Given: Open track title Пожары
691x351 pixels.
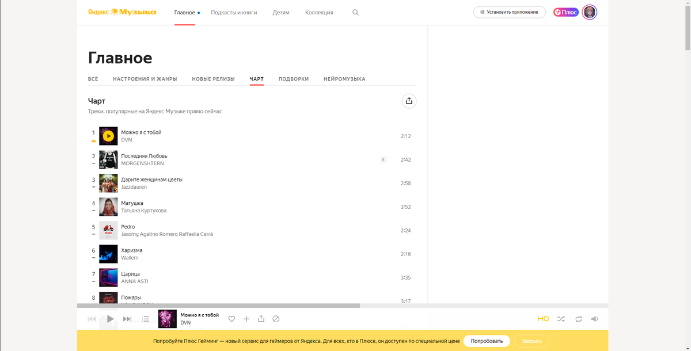Looking at the screenshot, I should tap(131, 297).
